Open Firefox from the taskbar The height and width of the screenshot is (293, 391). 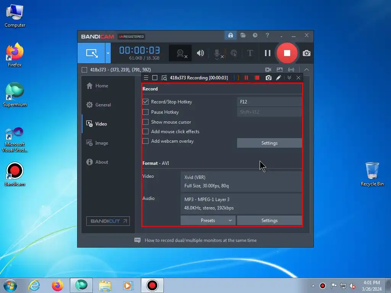(58, 285)
